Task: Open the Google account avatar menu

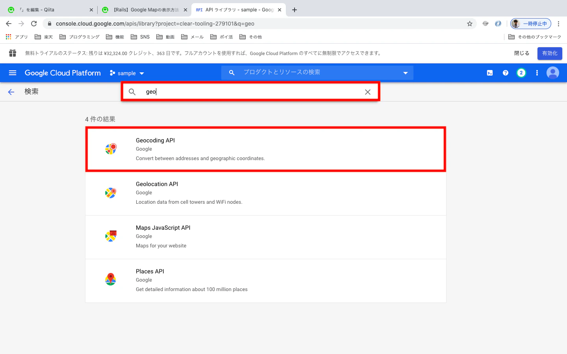Action: [x=553, y=73]
